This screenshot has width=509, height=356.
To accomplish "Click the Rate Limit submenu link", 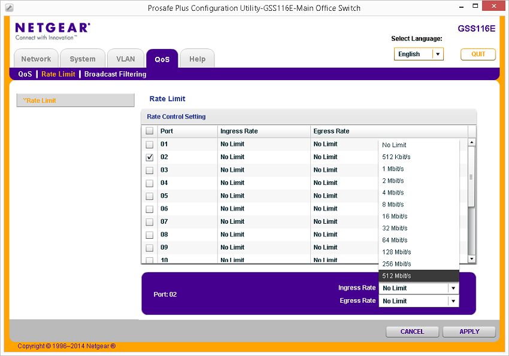I will (x=59, y=74).
